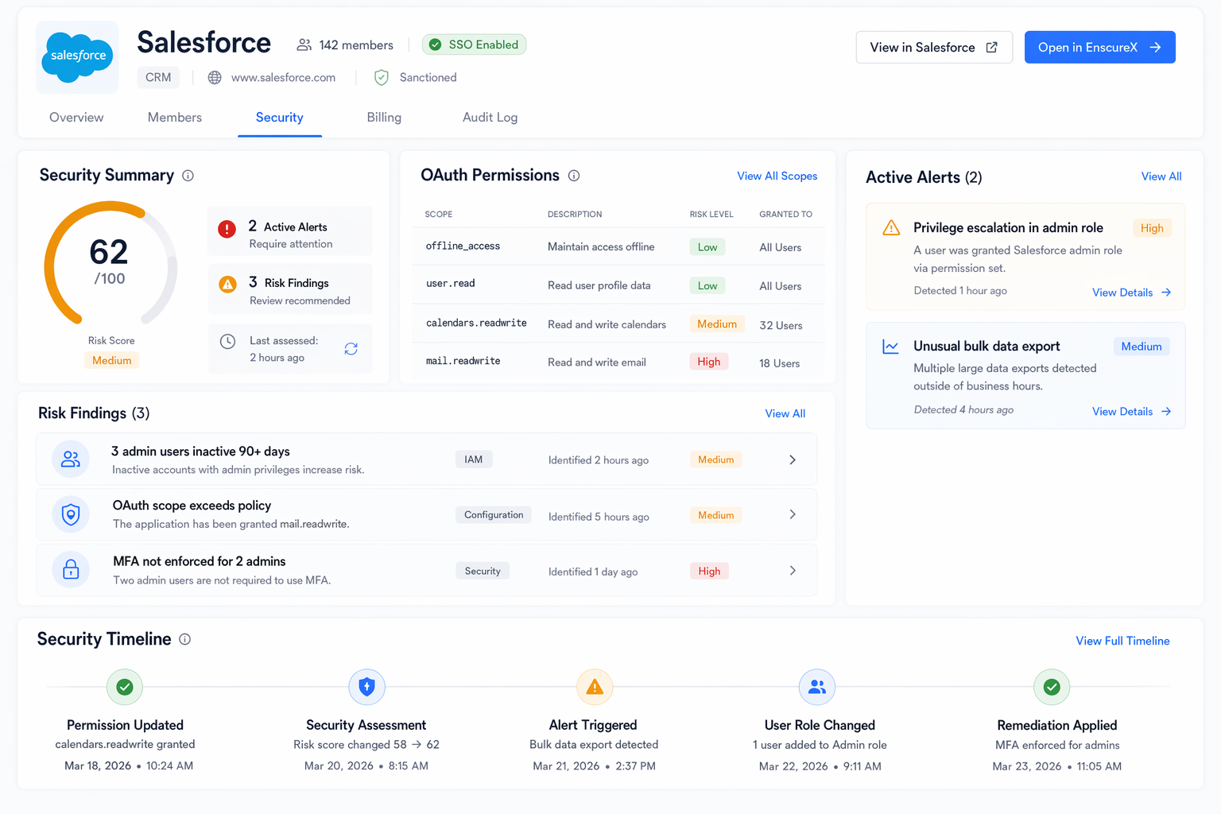The height and width of the screenshot is (814, 1221).
Task: Expand the 3 admin users inactive finding
Action: click(792, 459)
